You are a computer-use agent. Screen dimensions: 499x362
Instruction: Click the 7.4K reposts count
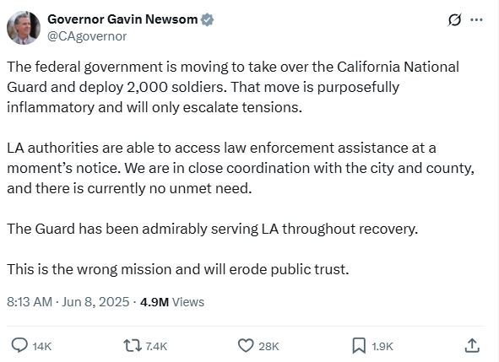156,346
